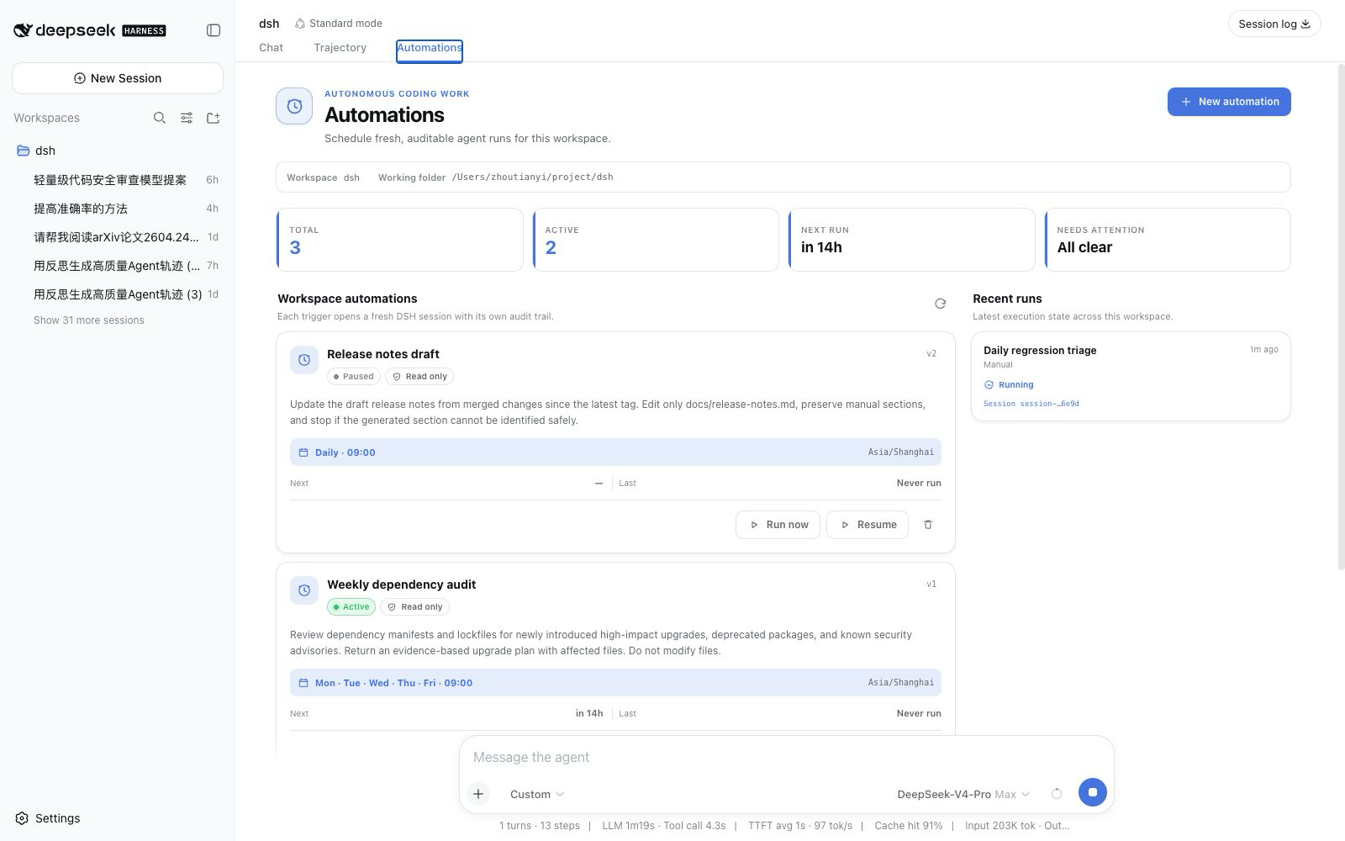Viewport: 1345px width, 841px height.
Task: Click the page vertical scrollbar
Action: point(1340,318)
